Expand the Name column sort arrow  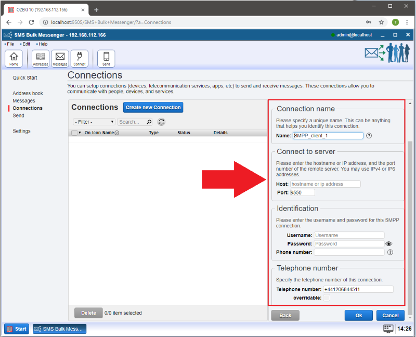point(117,133)
